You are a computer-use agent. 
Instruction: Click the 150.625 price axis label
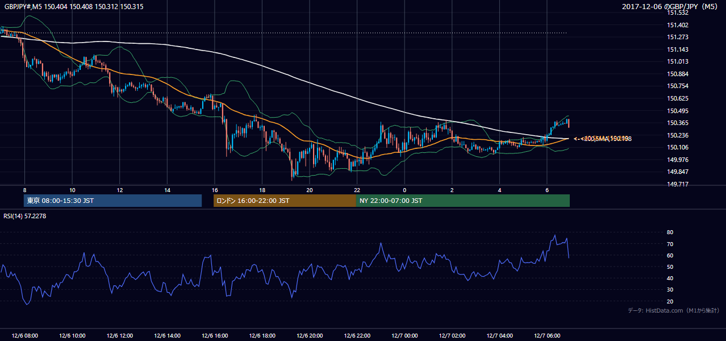pyautogui.click(x=677, y=99)
